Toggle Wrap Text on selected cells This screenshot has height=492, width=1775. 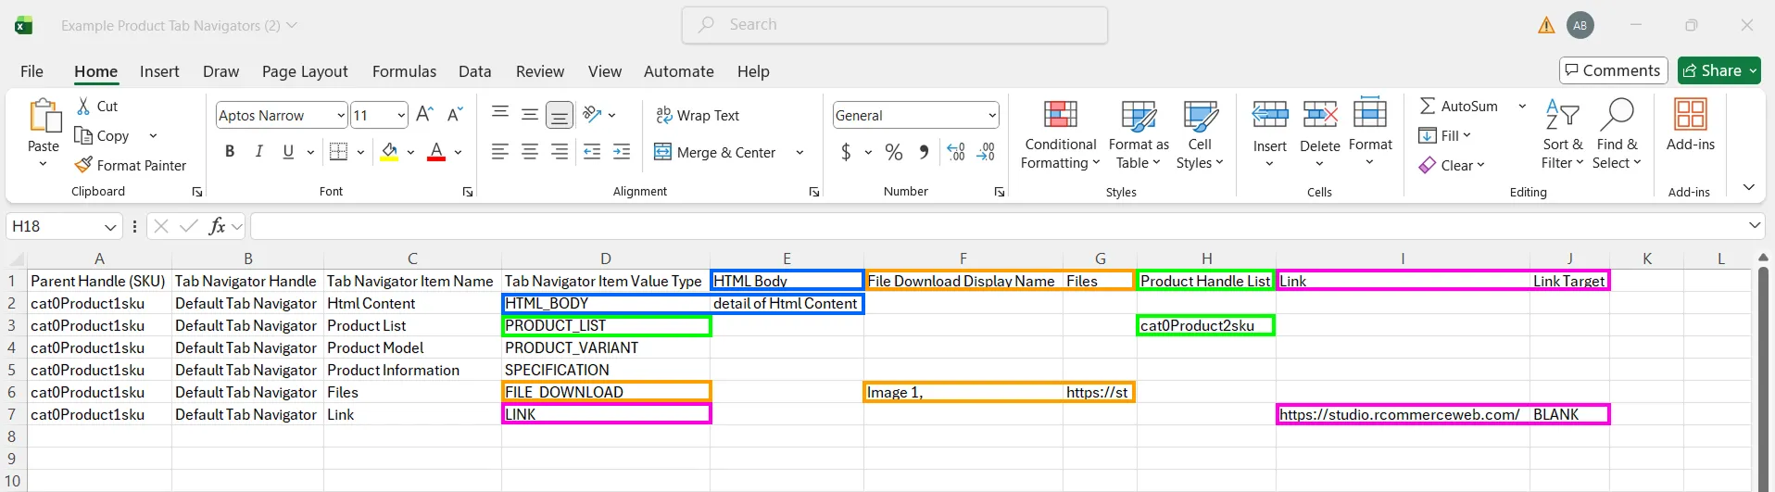(x=698, y=115)
